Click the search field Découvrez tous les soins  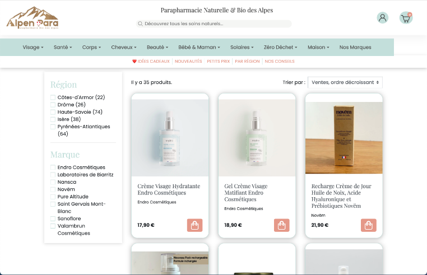tap(214, 24)
